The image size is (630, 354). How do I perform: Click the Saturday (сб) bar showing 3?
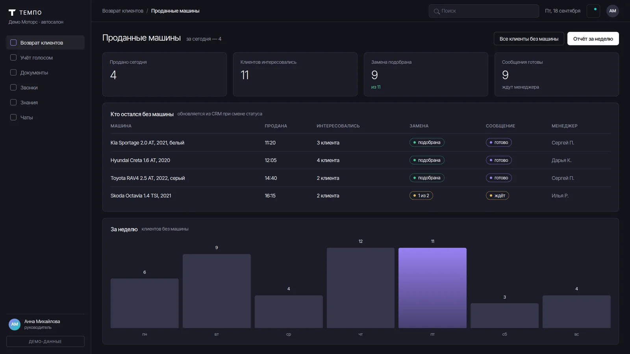point(504,315)
